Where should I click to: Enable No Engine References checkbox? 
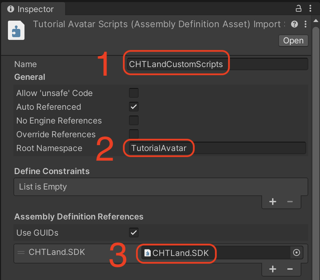coord(134,120)
